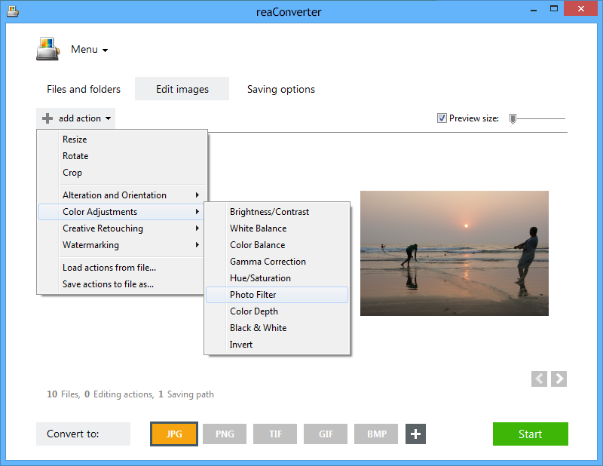Click the green Start button

point(531,434)
